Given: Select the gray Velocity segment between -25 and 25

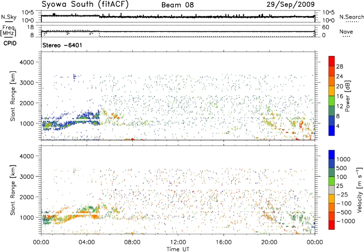Looking at the screenshot, I should pyautogui.click(x=332, y=190).
